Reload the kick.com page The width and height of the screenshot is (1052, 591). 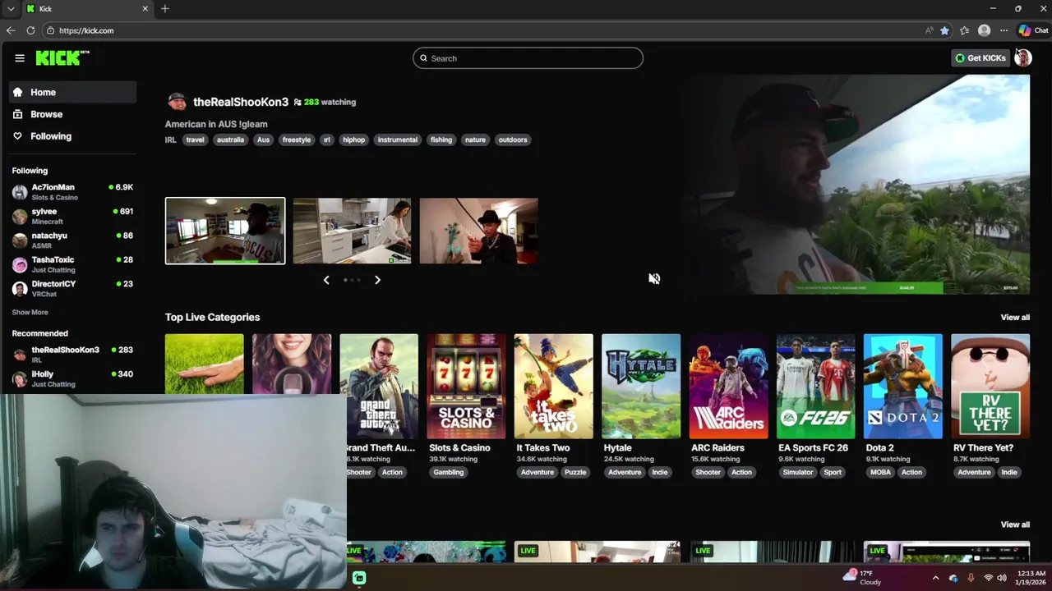point(30,30)
